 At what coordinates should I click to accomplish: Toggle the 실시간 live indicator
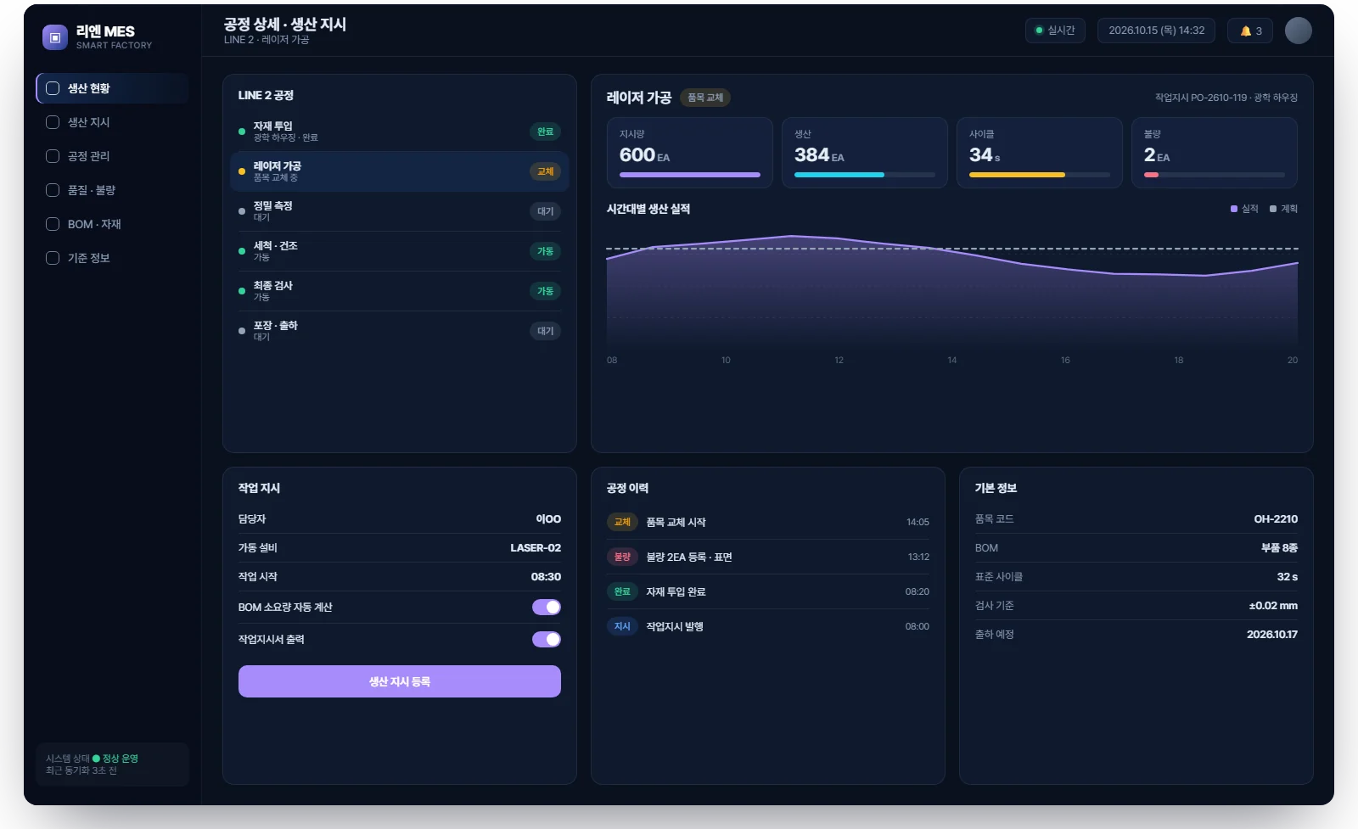pyautogui.click(x=1055, y=31)
